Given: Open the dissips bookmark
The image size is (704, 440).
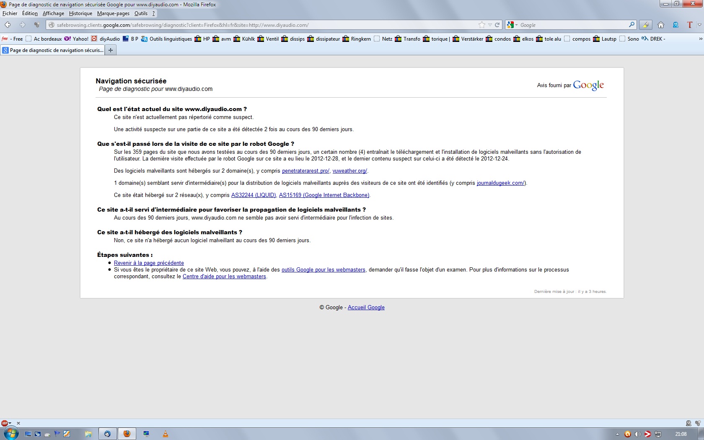Looking at the screenshot, I should point(293,39).
